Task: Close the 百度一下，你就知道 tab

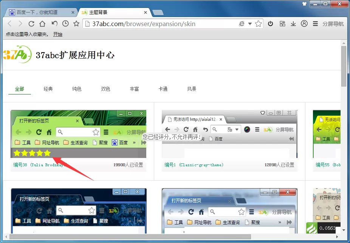Action: click(x=73, y=12)
